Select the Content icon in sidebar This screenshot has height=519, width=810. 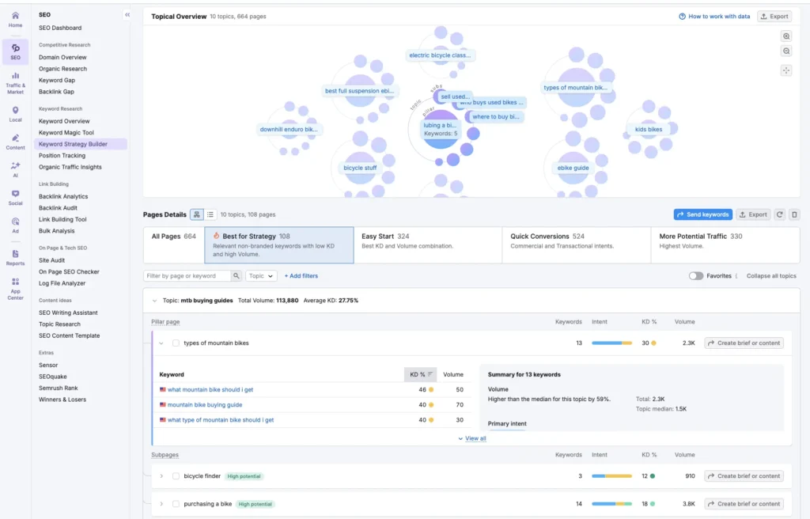pos(14,142)
